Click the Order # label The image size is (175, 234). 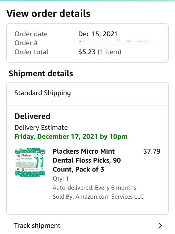pyautogui.click(x=26, y=43)
